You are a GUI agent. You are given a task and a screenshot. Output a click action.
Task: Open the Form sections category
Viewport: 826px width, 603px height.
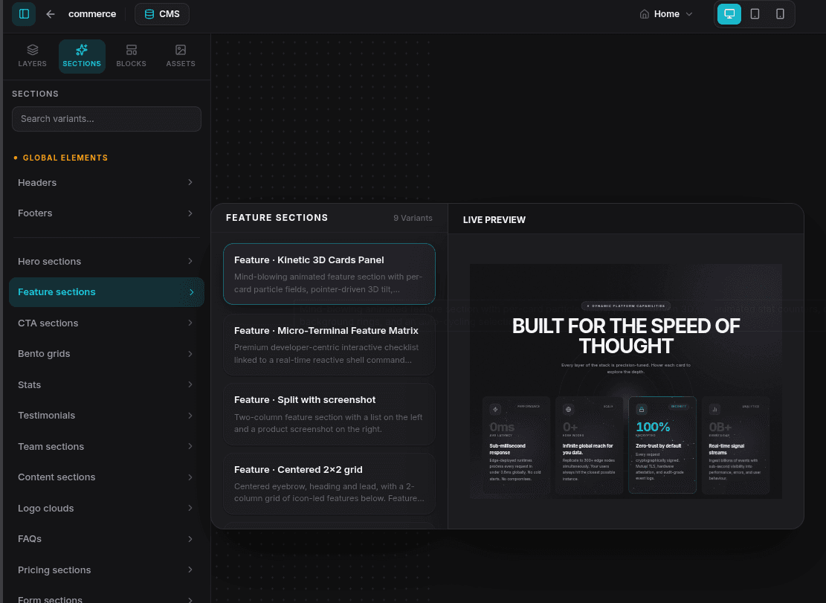click(x=106, y=599)
